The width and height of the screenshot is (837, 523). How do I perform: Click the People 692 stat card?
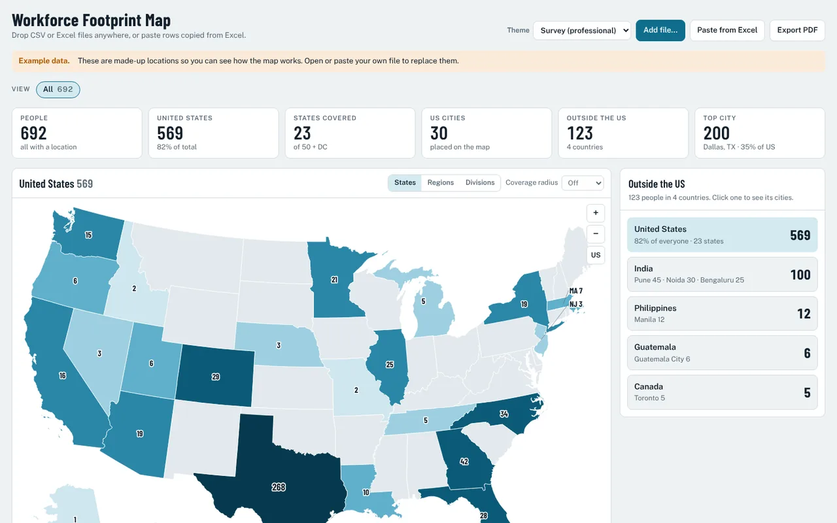click(77, 133)
